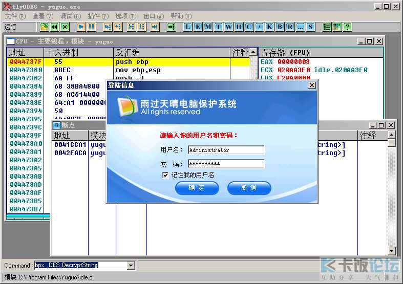
Task: Open Breakpoints window with B toolbar button
Action: 280,27
